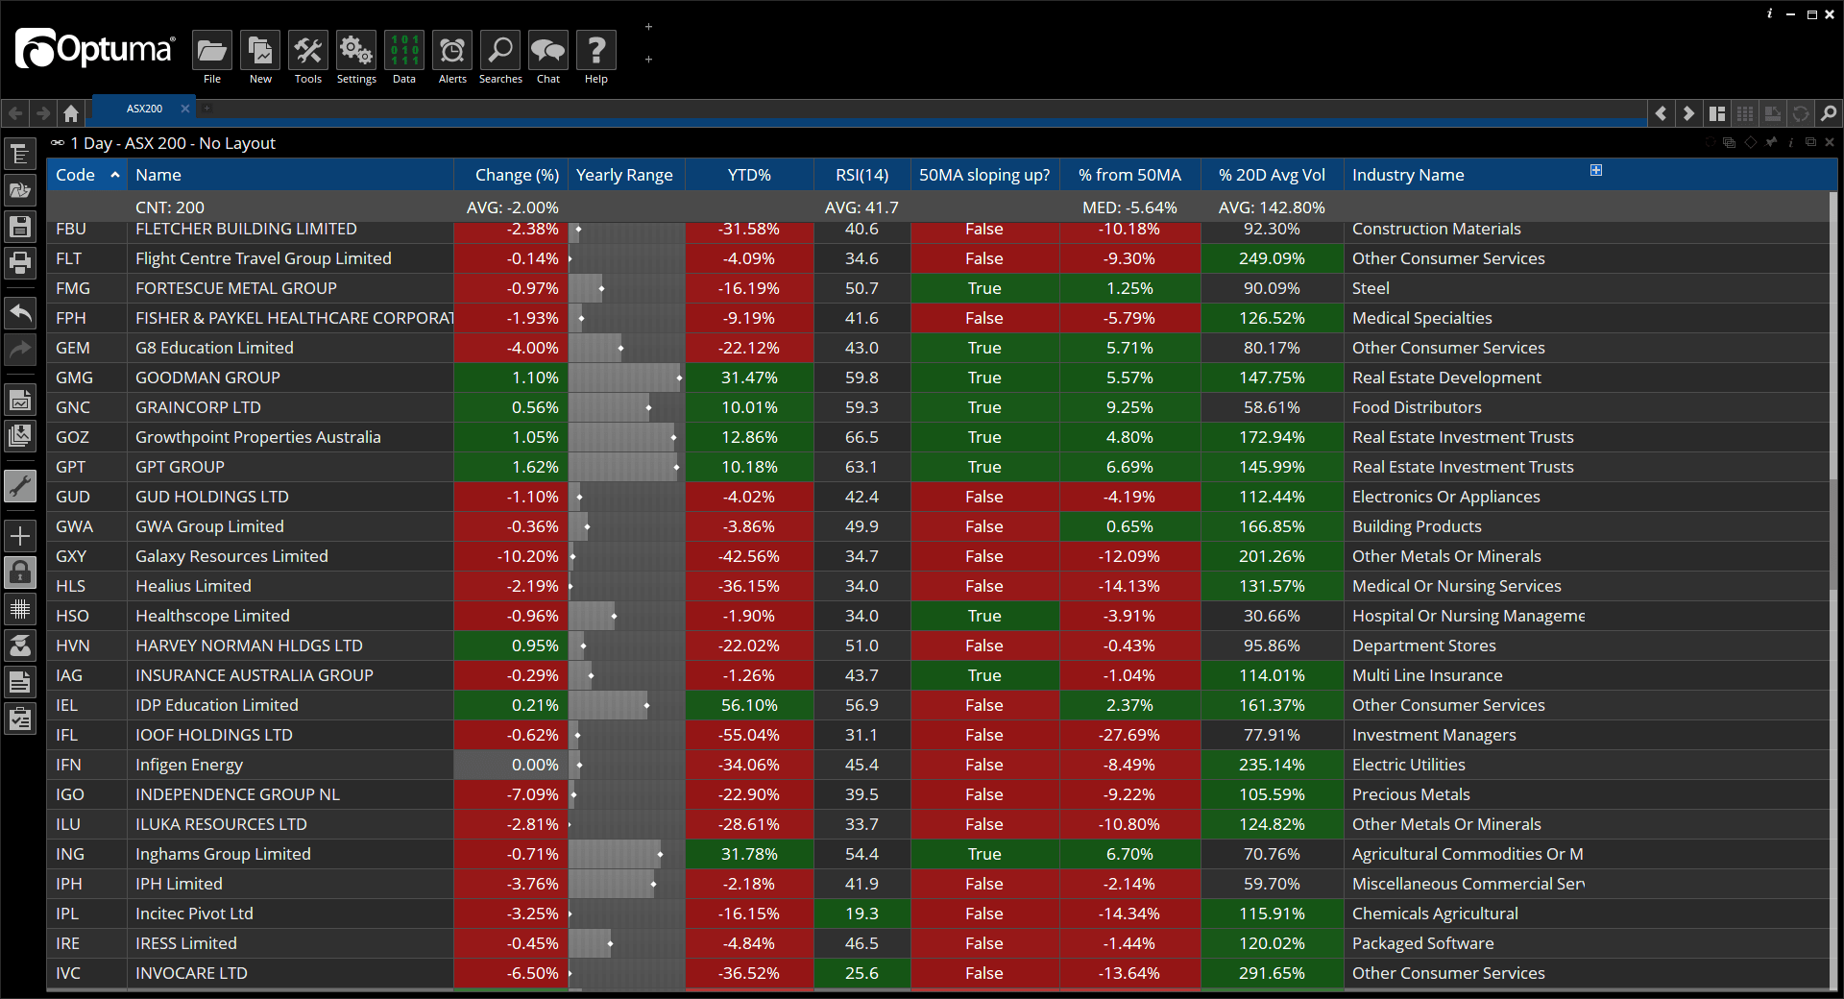The image size is (1844, 999).
Task: Click the watchlist info i icon
Action: pyautogui.click(x=1790, y=142)
